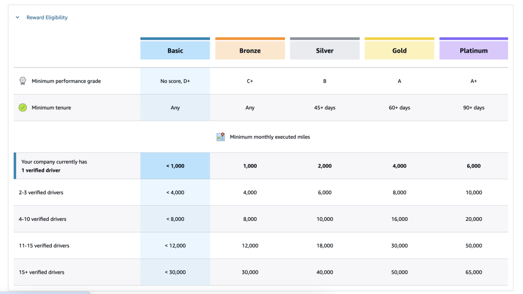Click the performance grade medal icon
The width and height of the screenshot is (523, 294).
point(22,81)
